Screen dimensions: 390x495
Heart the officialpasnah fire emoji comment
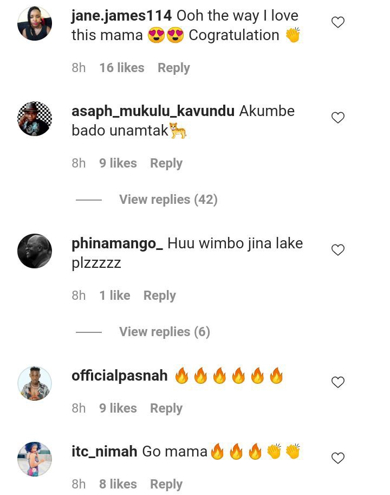click(x=337, y=382)
